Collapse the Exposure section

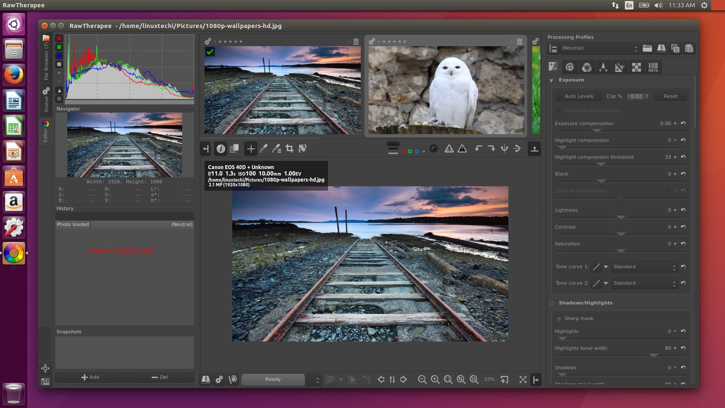(552, 80)
